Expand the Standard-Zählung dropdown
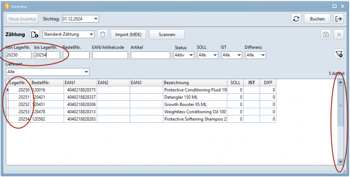The width and height of the screenshot is (350, 177). point(91,35)
